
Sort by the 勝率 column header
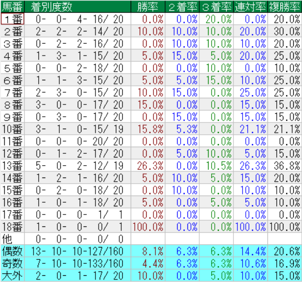click(x=148, y=7)
